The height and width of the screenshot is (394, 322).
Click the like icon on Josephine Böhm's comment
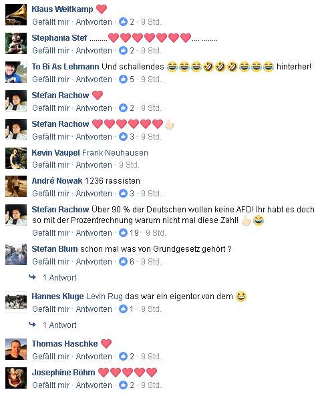pos(123,385)
